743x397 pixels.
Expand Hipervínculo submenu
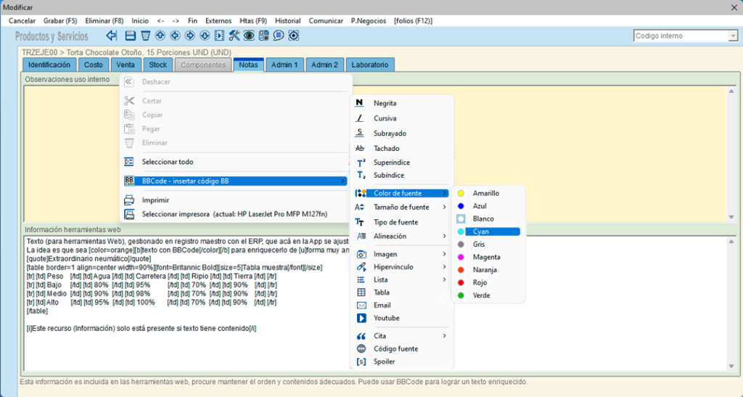tap(401, 267)
